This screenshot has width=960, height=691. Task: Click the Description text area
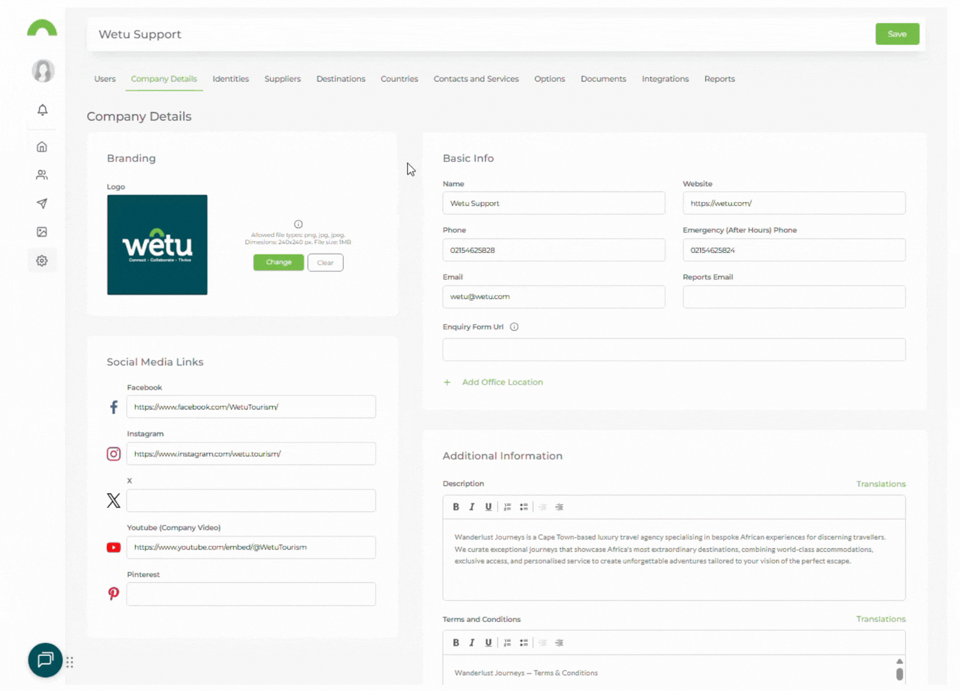[674, 559]
